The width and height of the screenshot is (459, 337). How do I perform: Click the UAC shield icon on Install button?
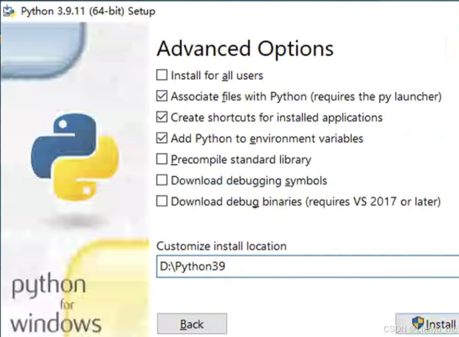(x=418, y=323)
